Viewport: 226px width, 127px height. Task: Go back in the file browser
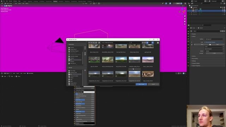click(89, 43)
